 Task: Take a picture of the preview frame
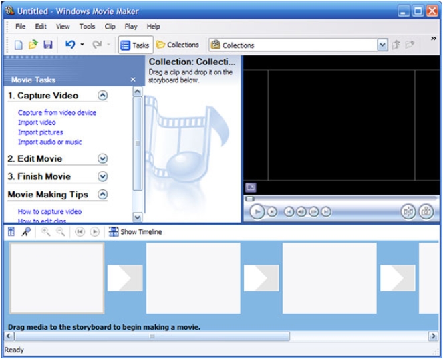coord(426,211)
